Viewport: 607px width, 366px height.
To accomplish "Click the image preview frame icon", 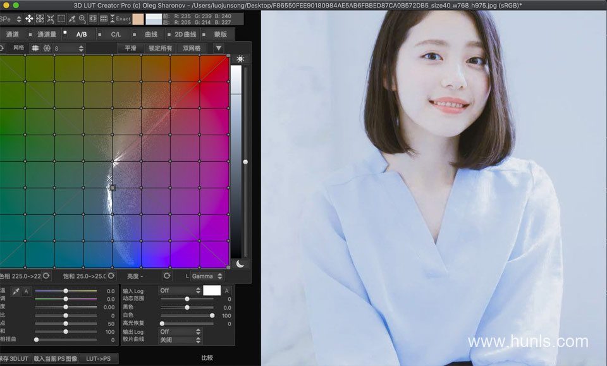I will (x=93, y=18).
